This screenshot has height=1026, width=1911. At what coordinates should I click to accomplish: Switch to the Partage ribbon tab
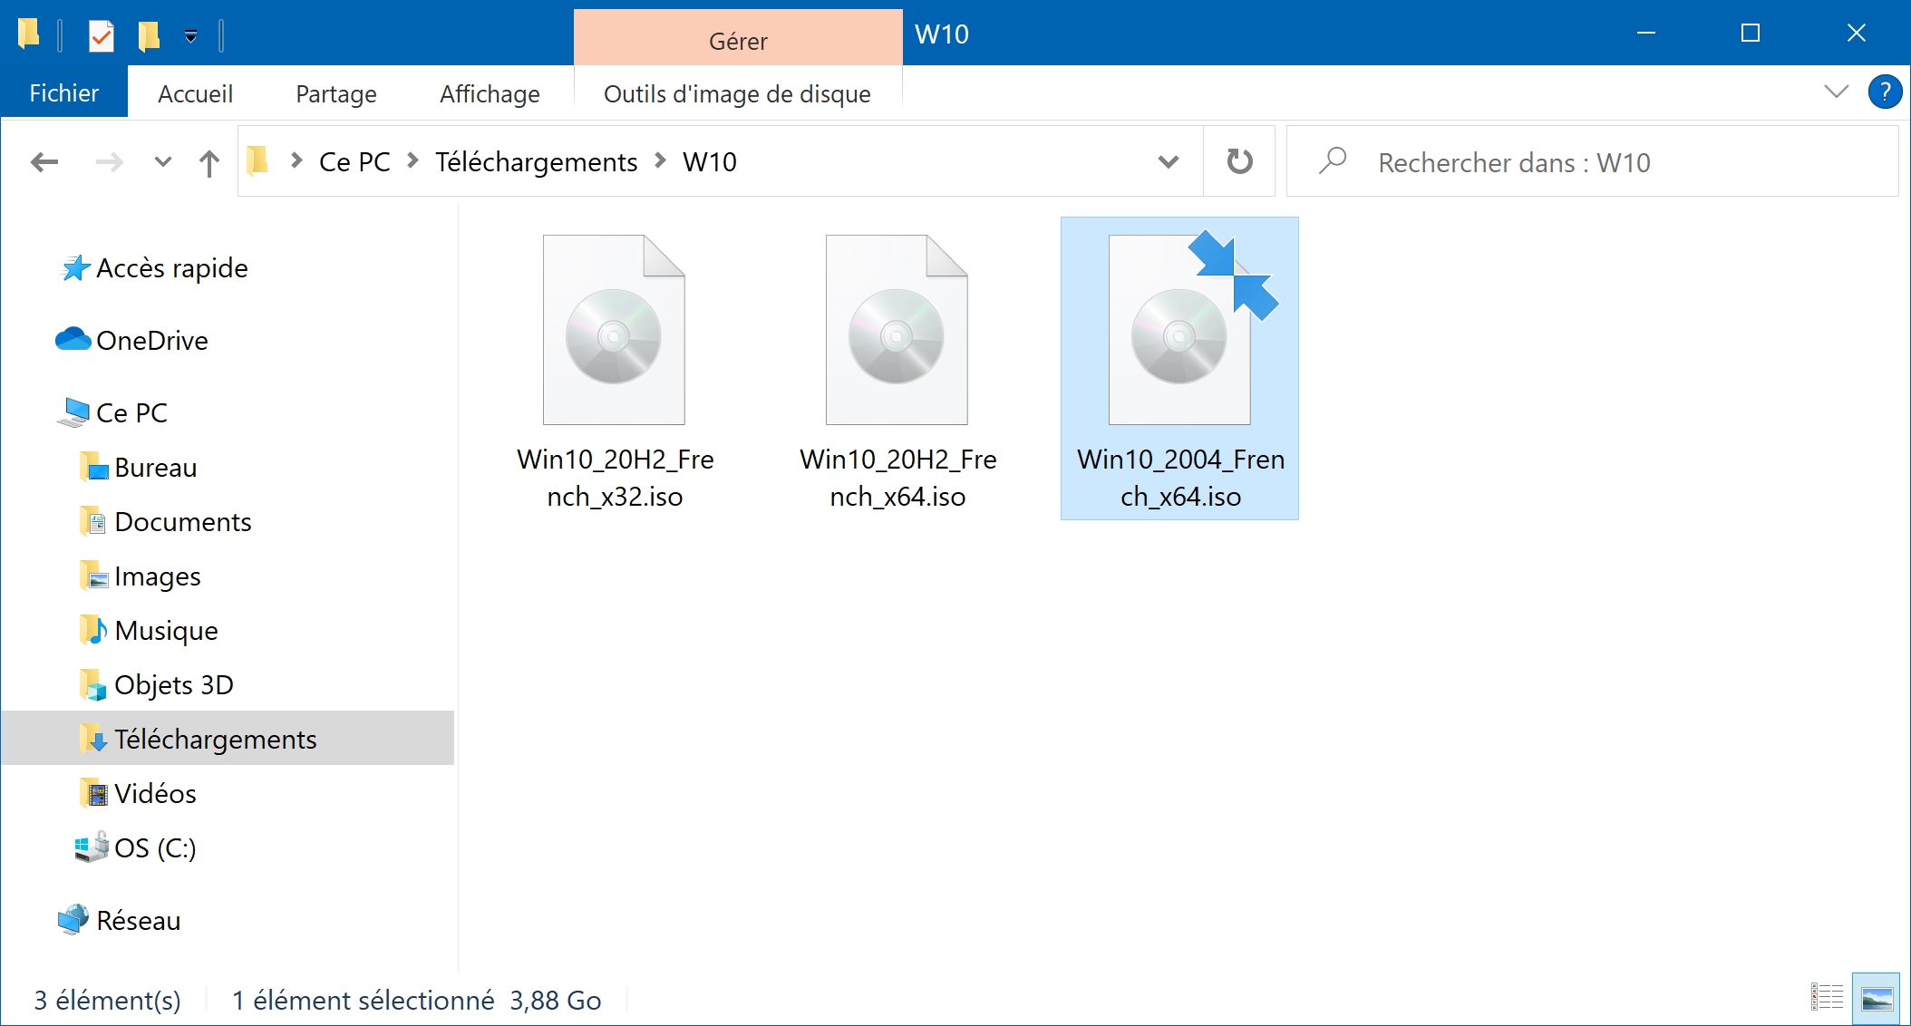(x=336, y=93)
